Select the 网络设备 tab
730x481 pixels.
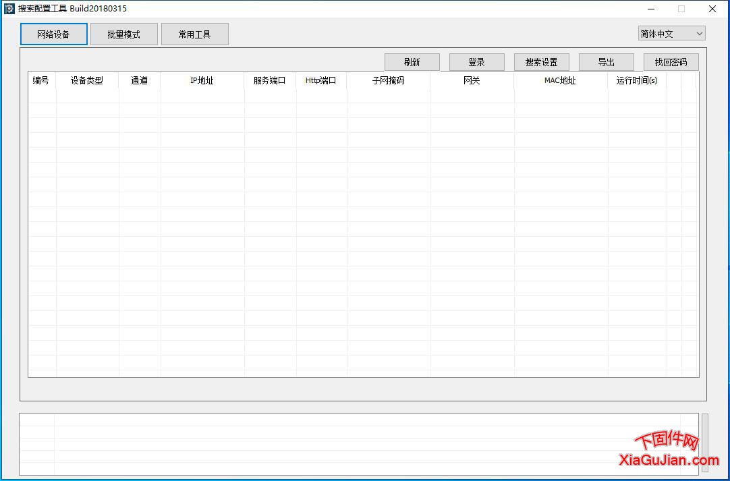[x=53, y=34]
